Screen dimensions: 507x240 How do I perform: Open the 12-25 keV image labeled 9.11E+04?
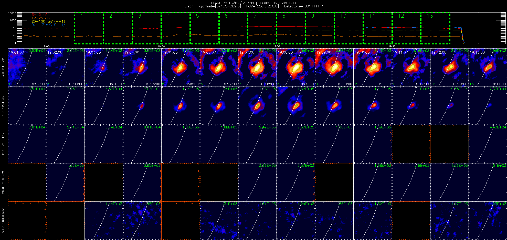click(x=142, y=144)
